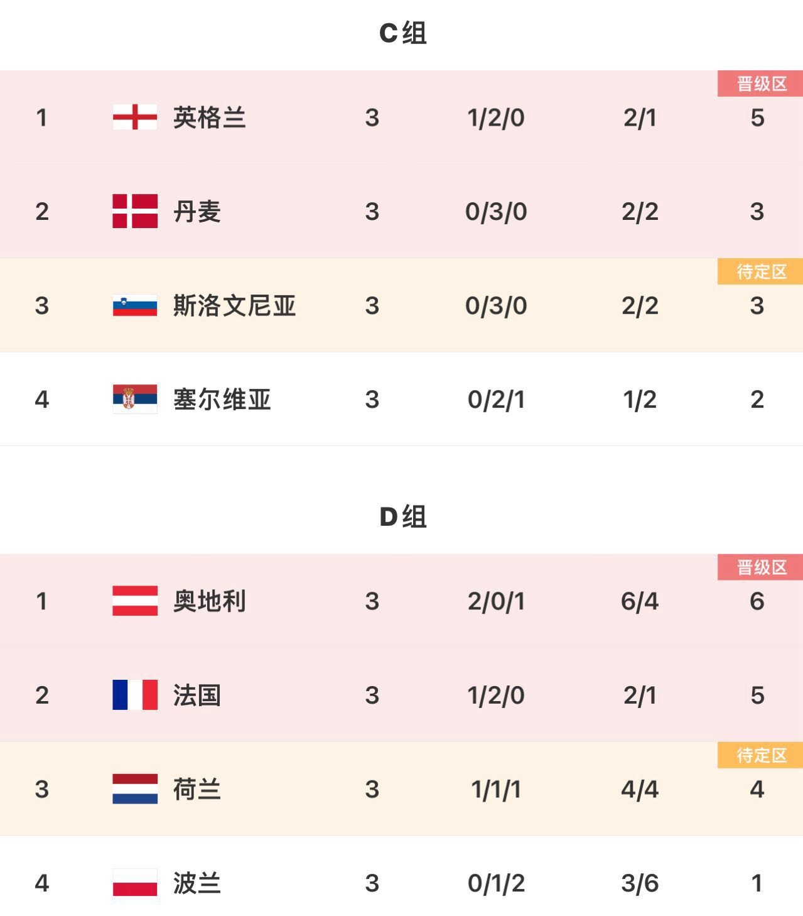Click the France flag icon
Image resolution: width=803 pixels, height=916 pixels.
pos(135,695)
